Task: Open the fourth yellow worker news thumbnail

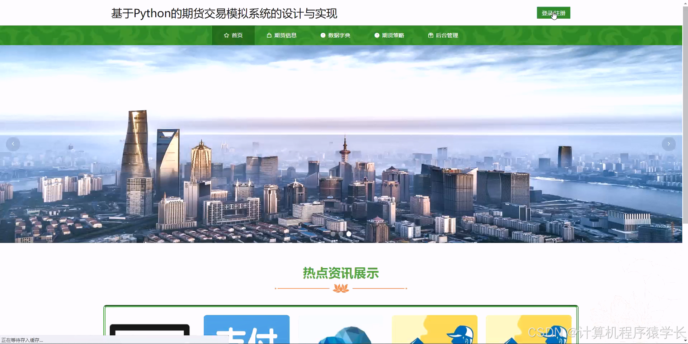Action: pos(434,329)
